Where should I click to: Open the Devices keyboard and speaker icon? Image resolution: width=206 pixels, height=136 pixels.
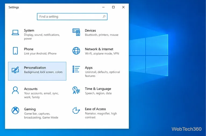click(76, 32)
